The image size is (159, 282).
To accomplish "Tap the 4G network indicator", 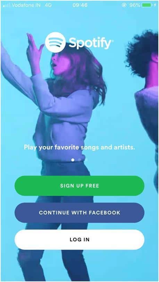I will 48,5.
